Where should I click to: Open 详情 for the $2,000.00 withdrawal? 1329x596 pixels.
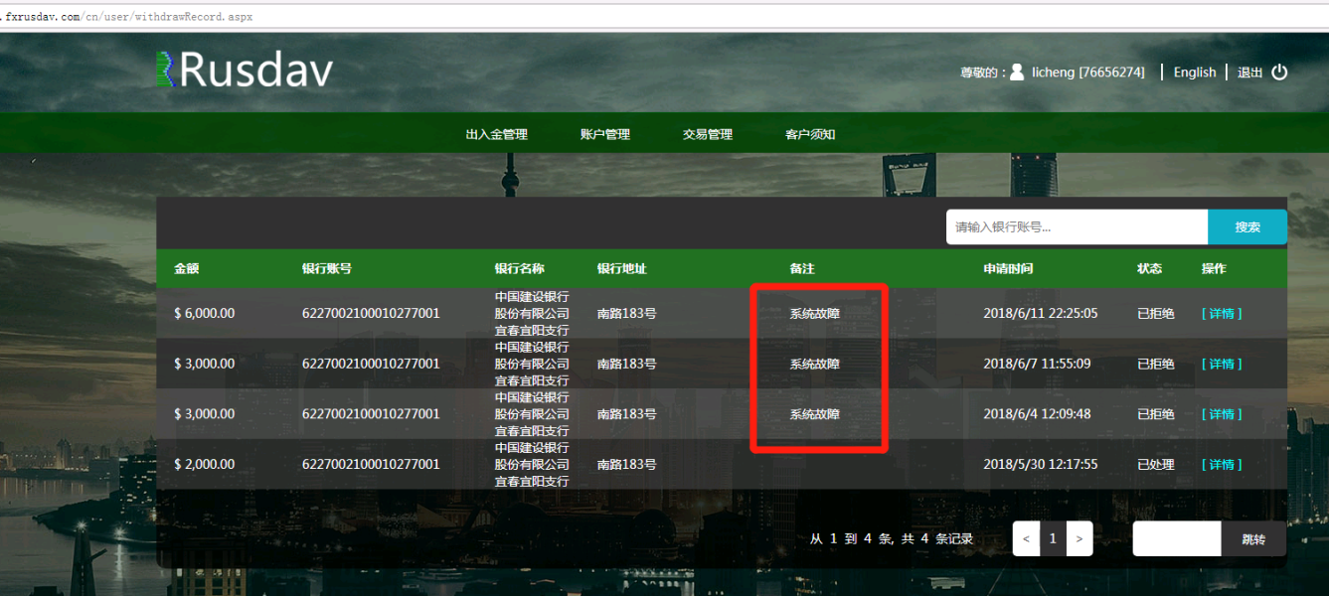(x=1222, y=465)
